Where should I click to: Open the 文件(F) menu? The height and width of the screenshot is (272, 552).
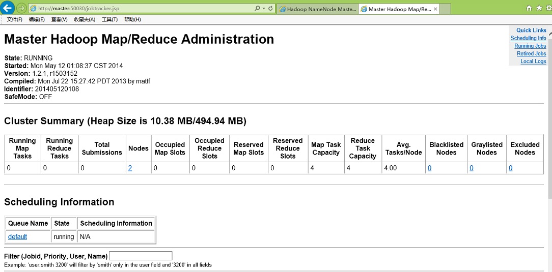[x=14, y=19]
